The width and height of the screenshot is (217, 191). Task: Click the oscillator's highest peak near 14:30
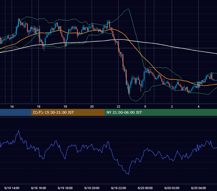point(19,131)
